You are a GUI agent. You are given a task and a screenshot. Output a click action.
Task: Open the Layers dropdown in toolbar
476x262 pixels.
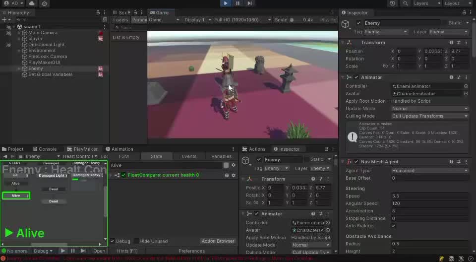click(427, 3)
